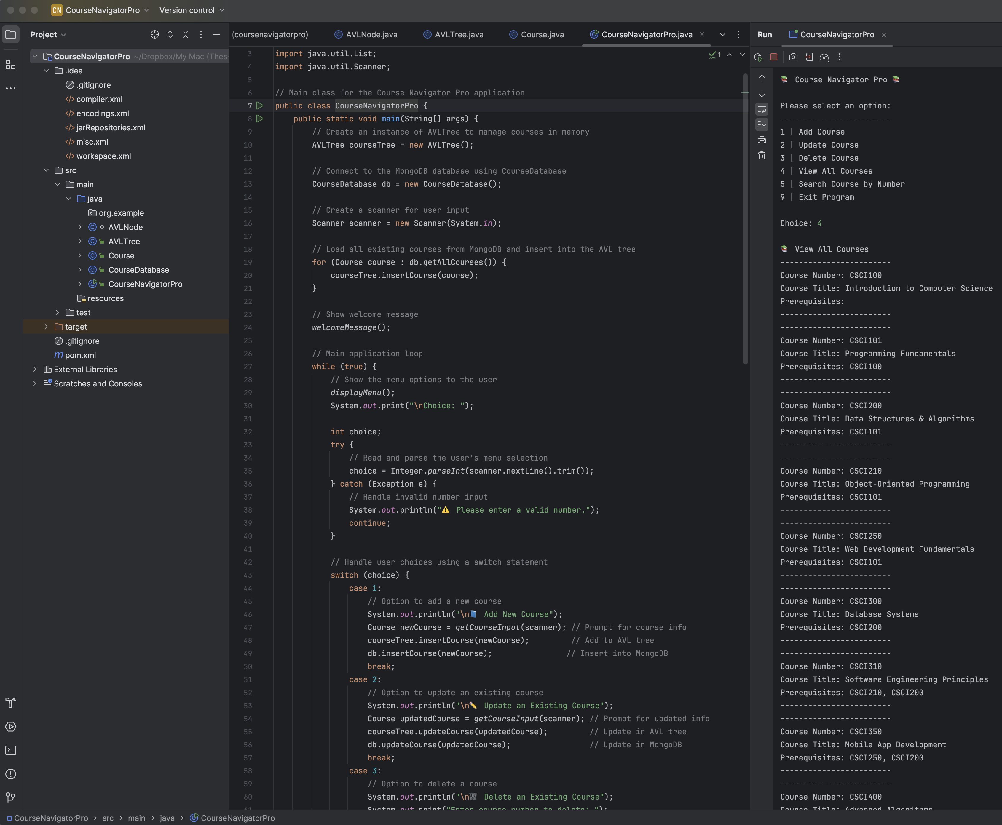This screenshot has height=825, width=1002.
Task: Hide the Project panel
Action: pyautogui.click(x=216, y=35)
